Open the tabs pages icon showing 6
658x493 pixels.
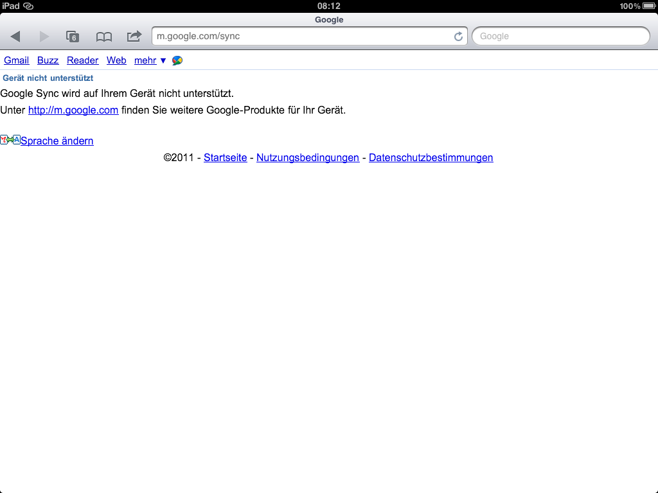point(73,37)
